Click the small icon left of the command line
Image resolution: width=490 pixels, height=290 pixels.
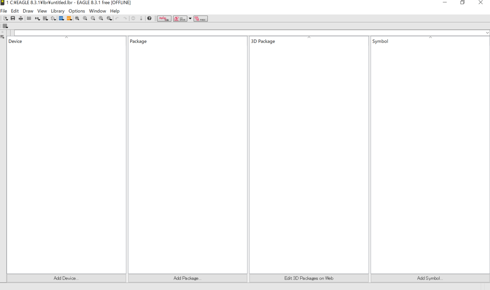coord(2,37)
